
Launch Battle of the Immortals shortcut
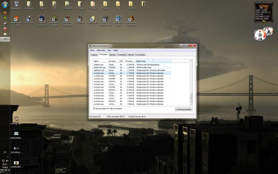131,19
